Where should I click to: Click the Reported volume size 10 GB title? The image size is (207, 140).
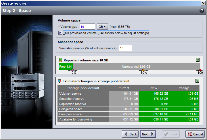point(86,60)
